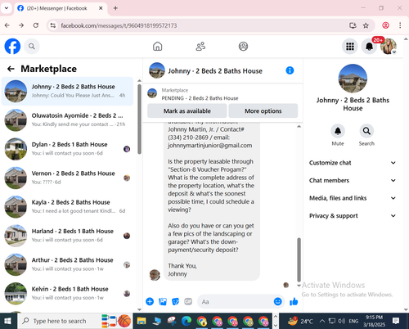Open the Facebook menu grid icon
The width and height of the screenshot is (409, 329).
350,47
